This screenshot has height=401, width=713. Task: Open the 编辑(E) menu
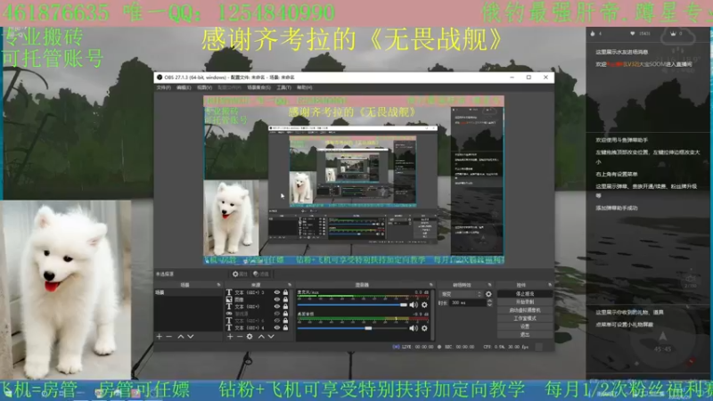pyautogui.click(x=184, y=87)
